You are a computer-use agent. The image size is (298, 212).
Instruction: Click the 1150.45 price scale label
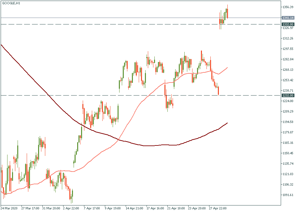coord(289,153)
